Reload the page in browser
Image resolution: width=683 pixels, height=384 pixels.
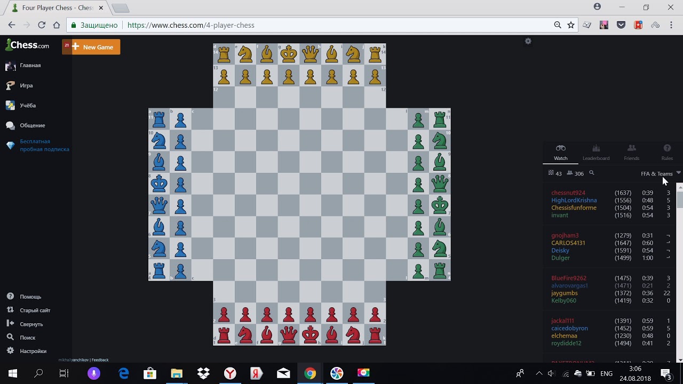point(42,25)
